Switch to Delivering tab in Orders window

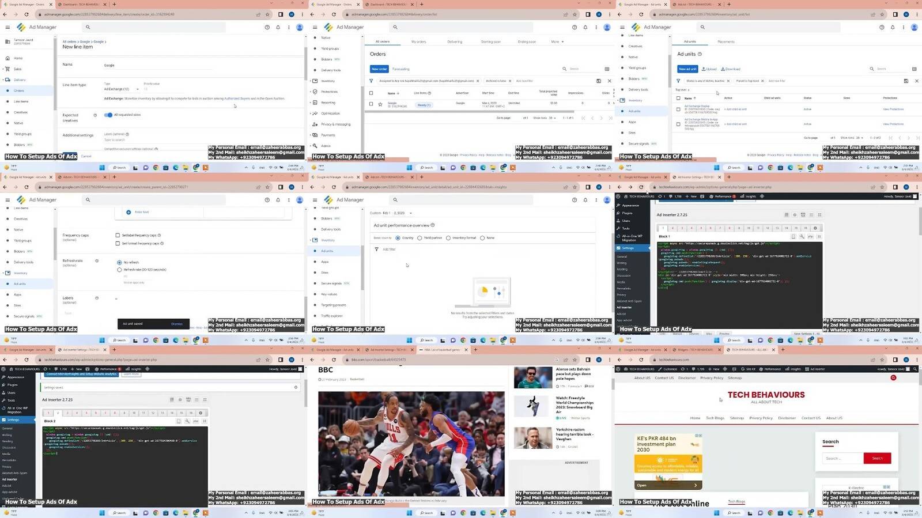[455, 41]
